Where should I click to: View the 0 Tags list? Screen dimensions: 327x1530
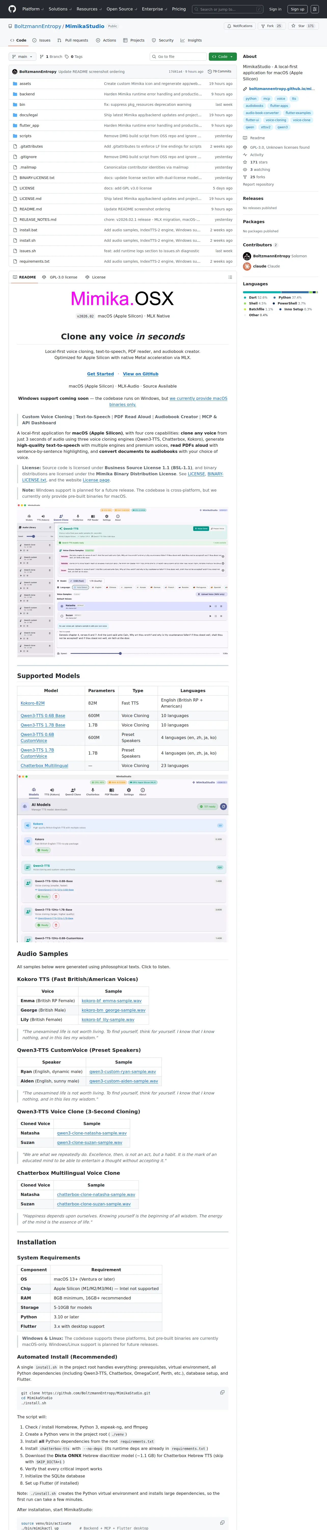[74, 56]
